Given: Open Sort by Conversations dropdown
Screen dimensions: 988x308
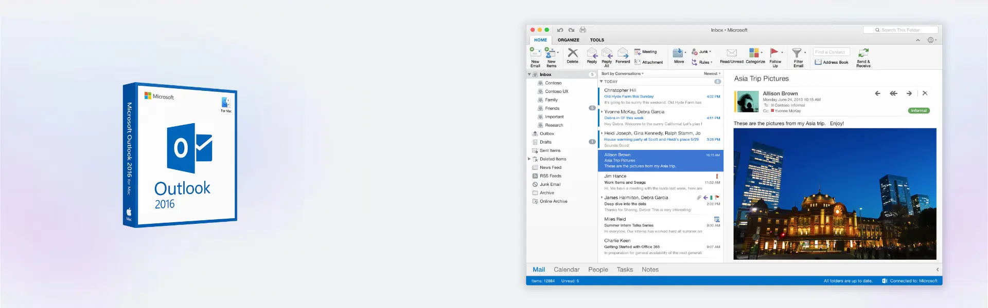Looking at the screenshot, I should click(x=622, y=74).
